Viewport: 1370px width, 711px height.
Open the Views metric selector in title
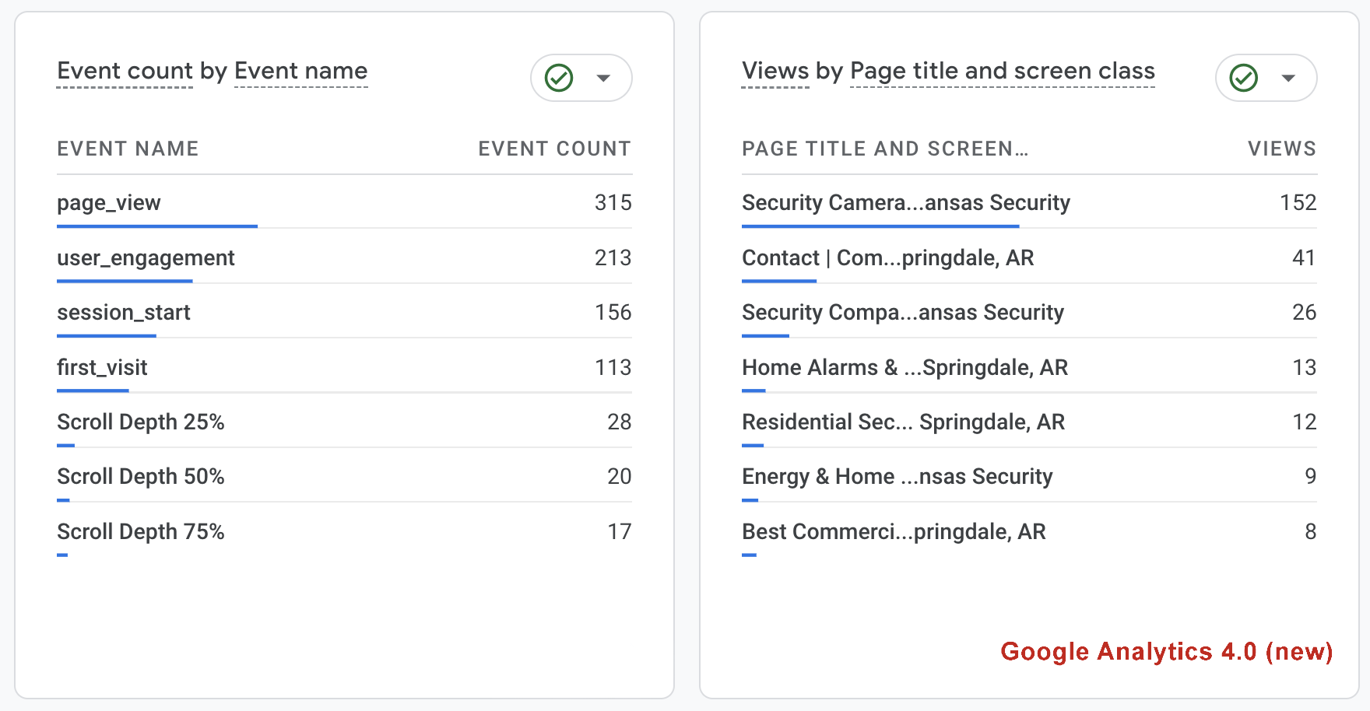[775, 71]
